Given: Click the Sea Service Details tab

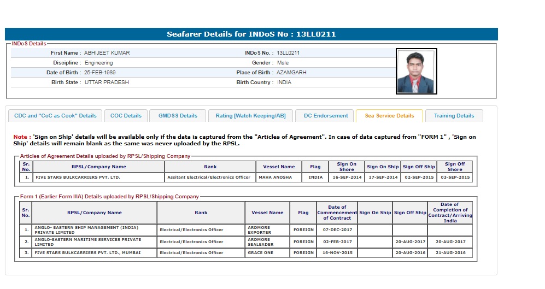Looking at the screenshot, I should tap(389, 116).
